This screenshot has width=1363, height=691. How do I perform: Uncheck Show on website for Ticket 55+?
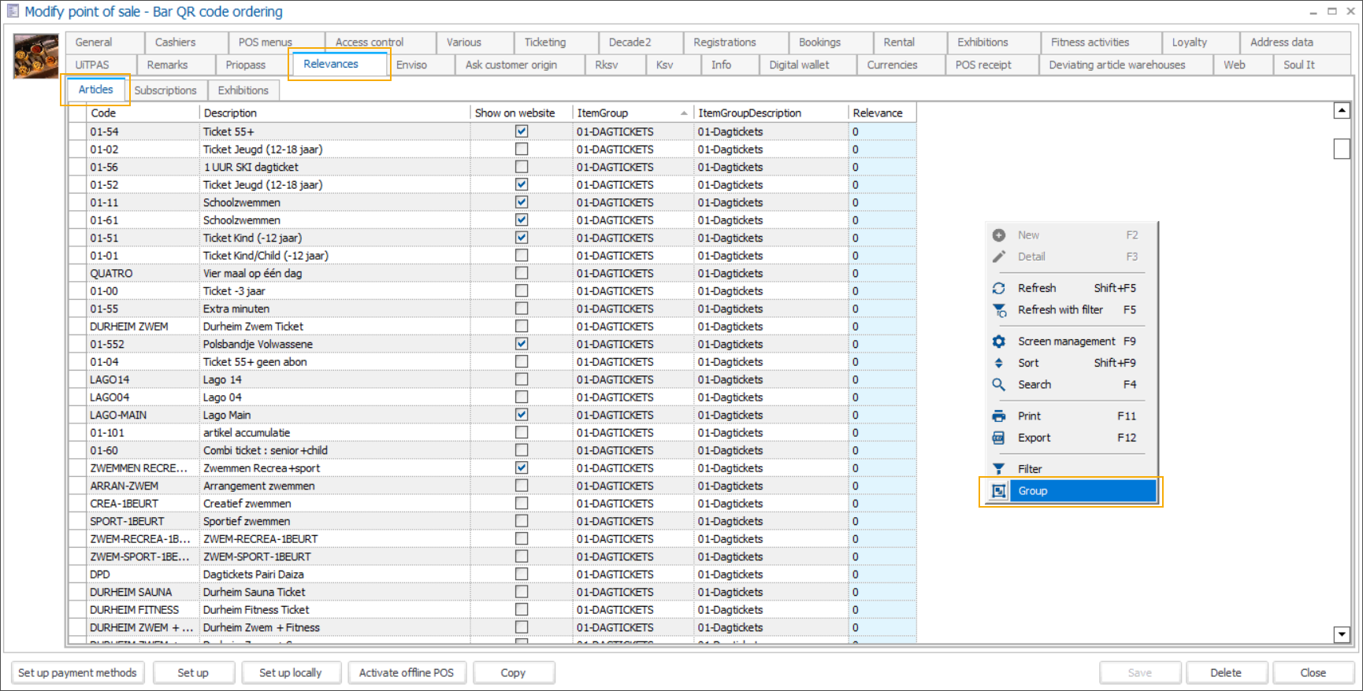522,131
